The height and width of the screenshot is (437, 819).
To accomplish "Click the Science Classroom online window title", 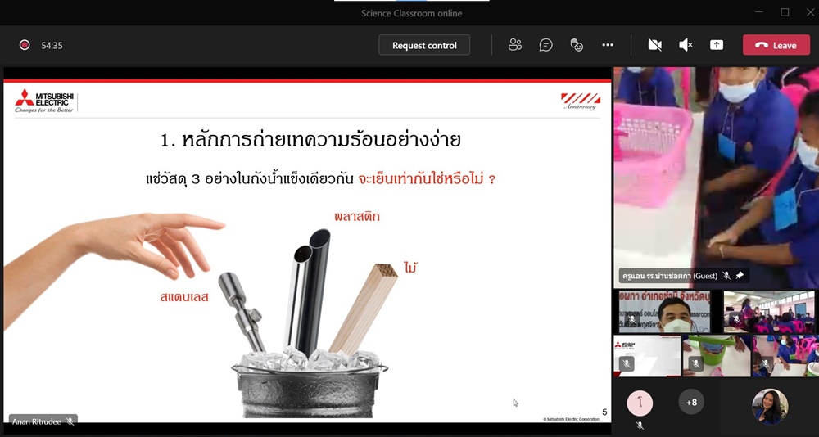I will click(x=412, y=13).
